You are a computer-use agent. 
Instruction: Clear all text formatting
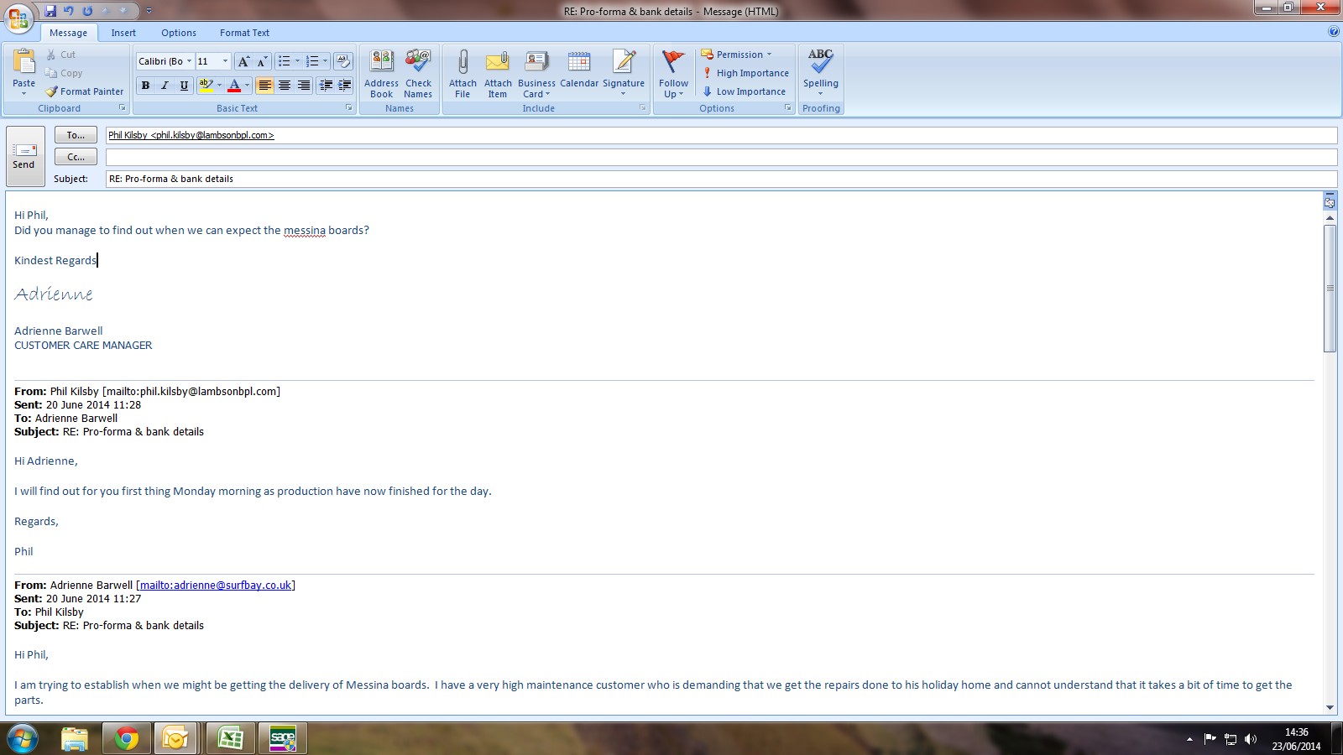(x=342, y=61)
